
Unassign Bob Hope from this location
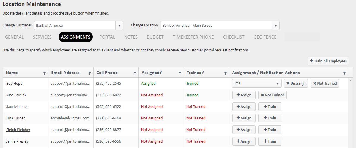(296, 84)
